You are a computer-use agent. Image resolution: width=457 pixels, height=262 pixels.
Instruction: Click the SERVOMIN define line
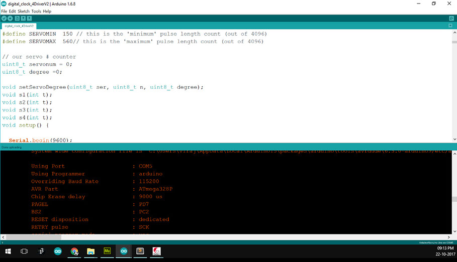coord(134,34)
